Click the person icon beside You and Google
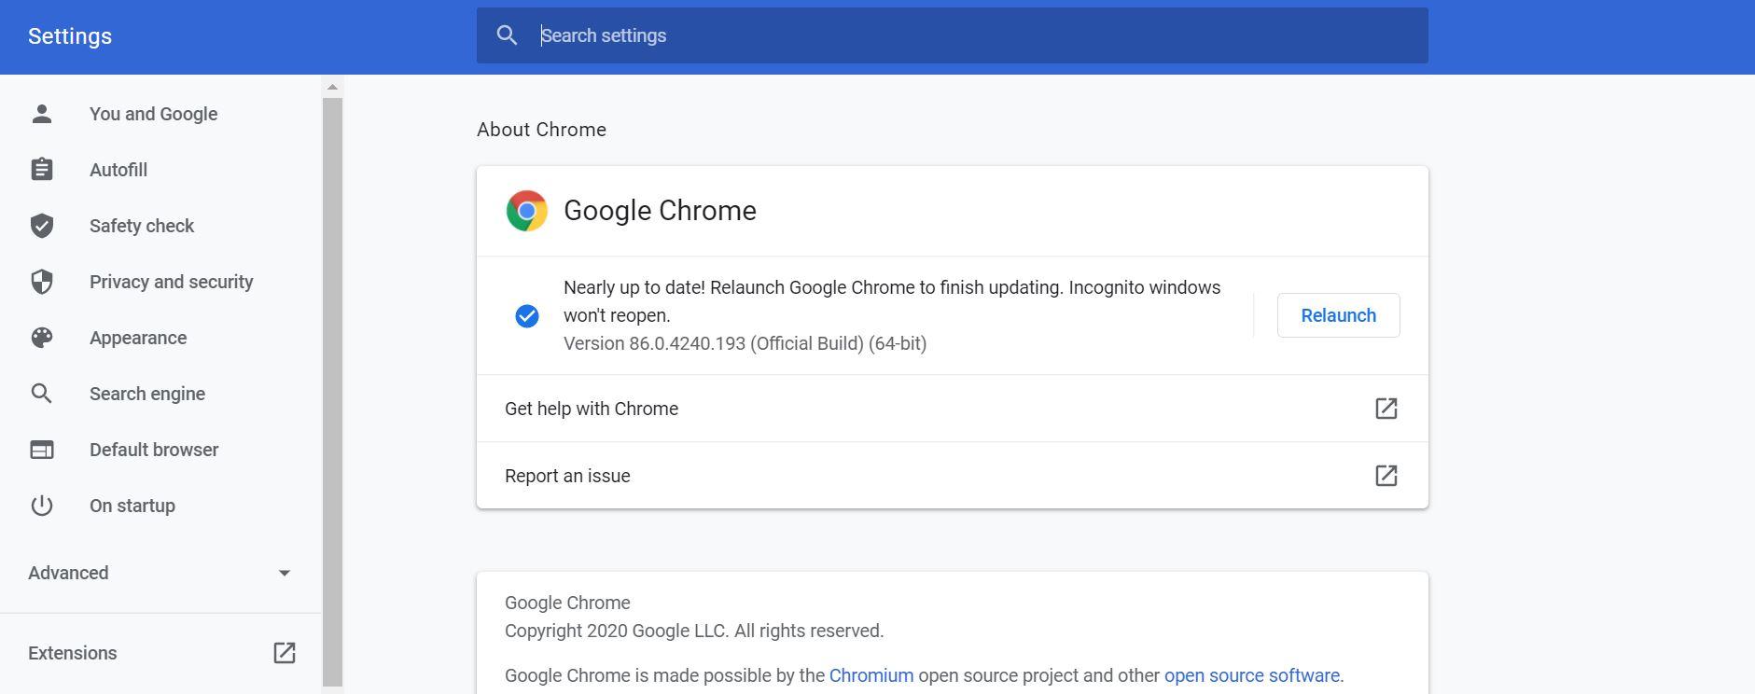Screen dimensions: 1755x694 41,114
